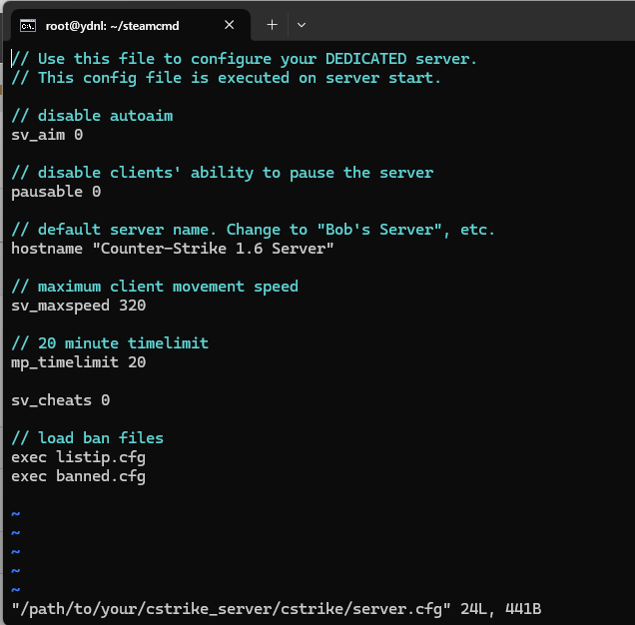The width and height of the screenshot is (635, 625).
Task: Expand the new tab profile dropdown
Action: tap(302, 25)
